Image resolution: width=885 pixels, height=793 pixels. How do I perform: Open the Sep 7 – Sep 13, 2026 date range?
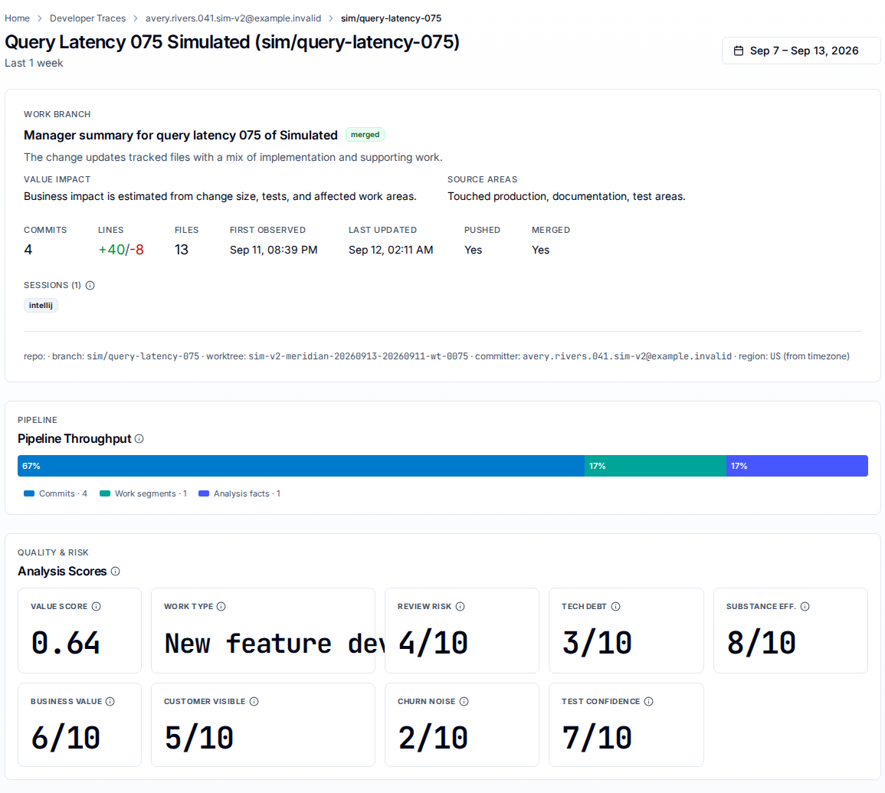point(801,51)
